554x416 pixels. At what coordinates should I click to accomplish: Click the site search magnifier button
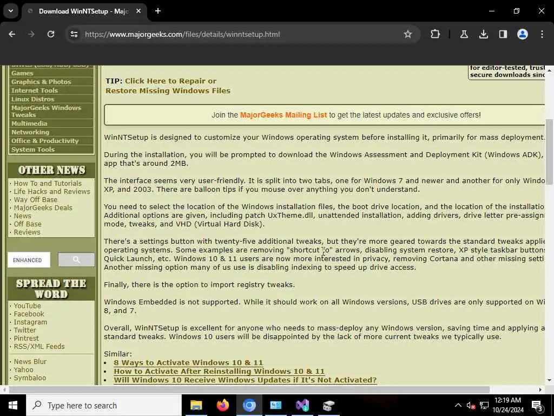pyautogui.click(x=76, y=259)
